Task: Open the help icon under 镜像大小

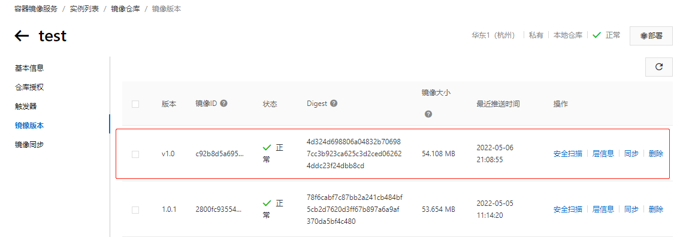Action: (428, 114)
